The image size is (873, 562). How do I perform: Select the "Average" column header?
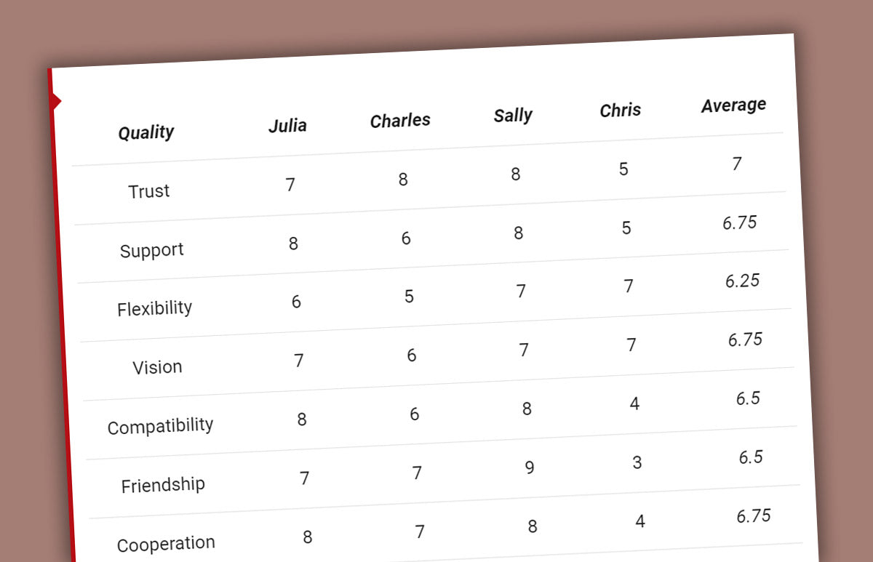click(733, 105)
